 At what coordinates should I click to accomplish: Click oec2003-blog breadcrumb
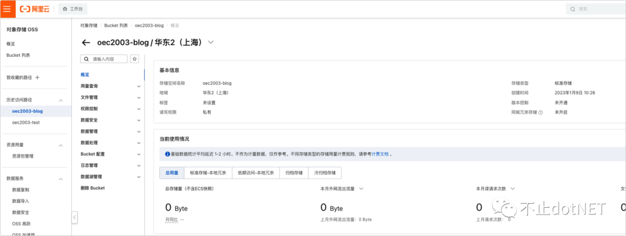[x=150, y=25]
